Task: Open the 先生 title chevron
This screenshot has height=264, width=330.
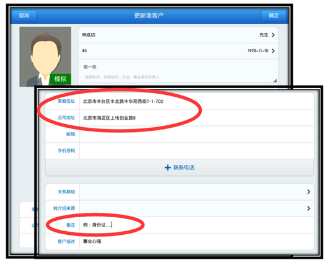Action: [273, 35]
